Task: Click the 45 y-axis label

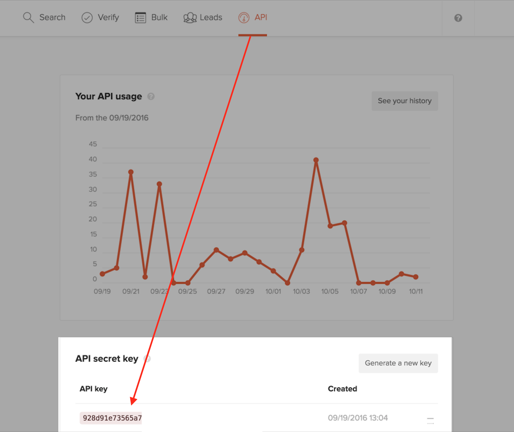Action: coord(93,144)
